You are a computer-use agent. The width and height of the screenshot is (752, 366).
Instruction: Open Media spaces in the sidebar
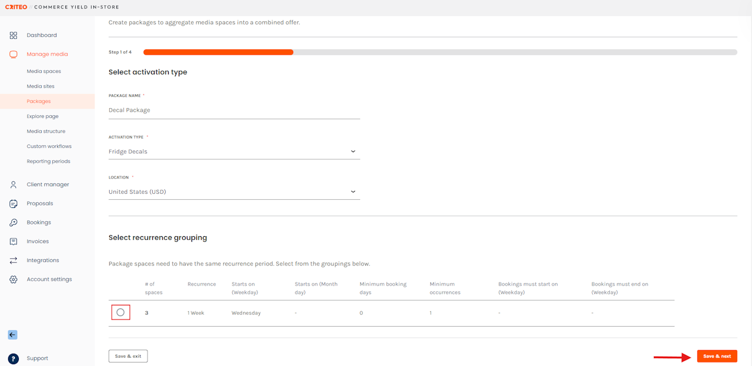pyautogui.click(x=44, y=71)
